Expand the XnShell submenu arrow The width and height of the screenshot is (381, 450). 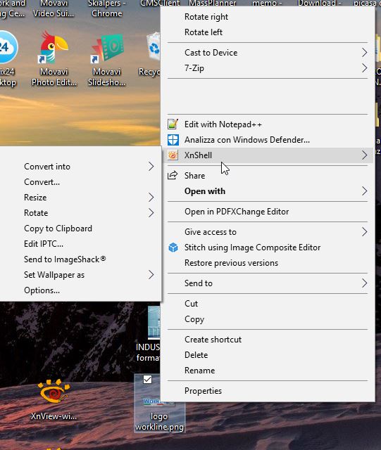[x=364, y=155]
